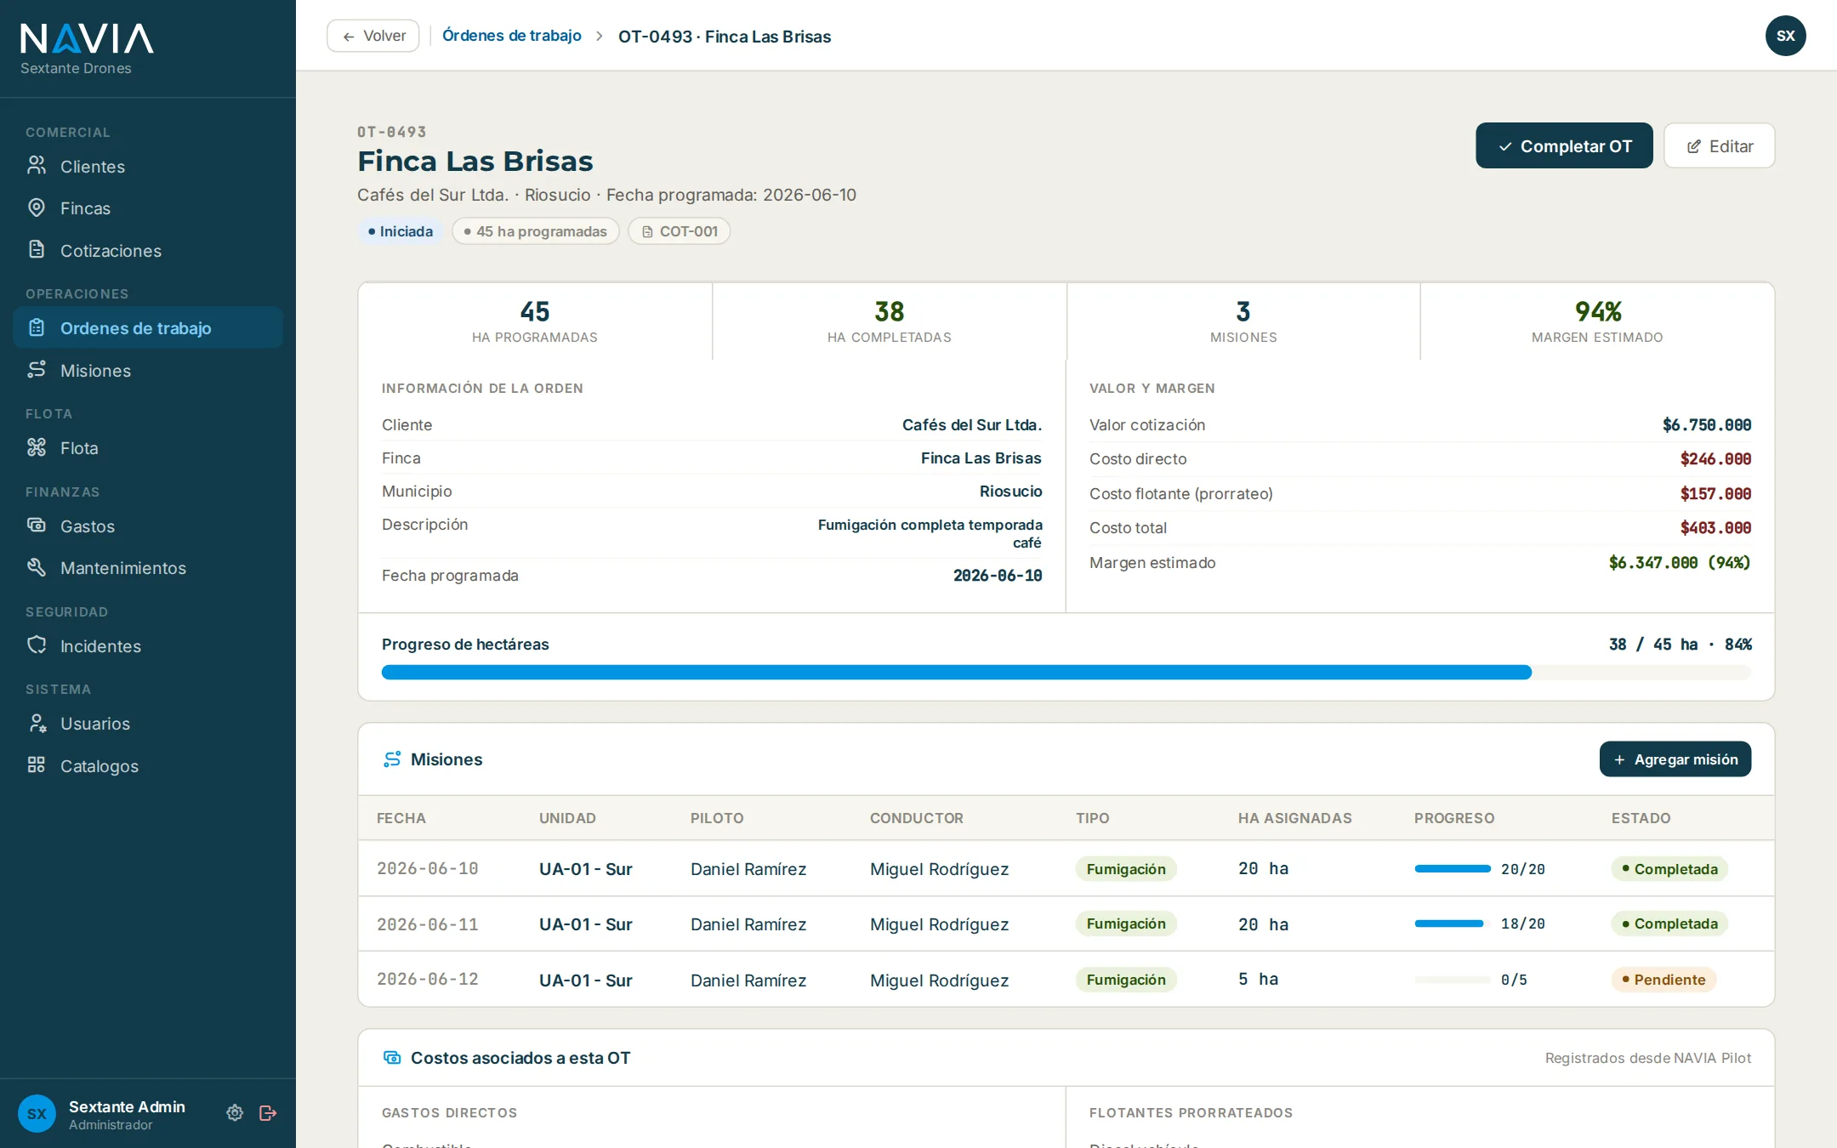Image resolution: width=1837 pixels, height=1148 pixels.
Task: Click the Sextante Admin user name
Action: 127,1106
